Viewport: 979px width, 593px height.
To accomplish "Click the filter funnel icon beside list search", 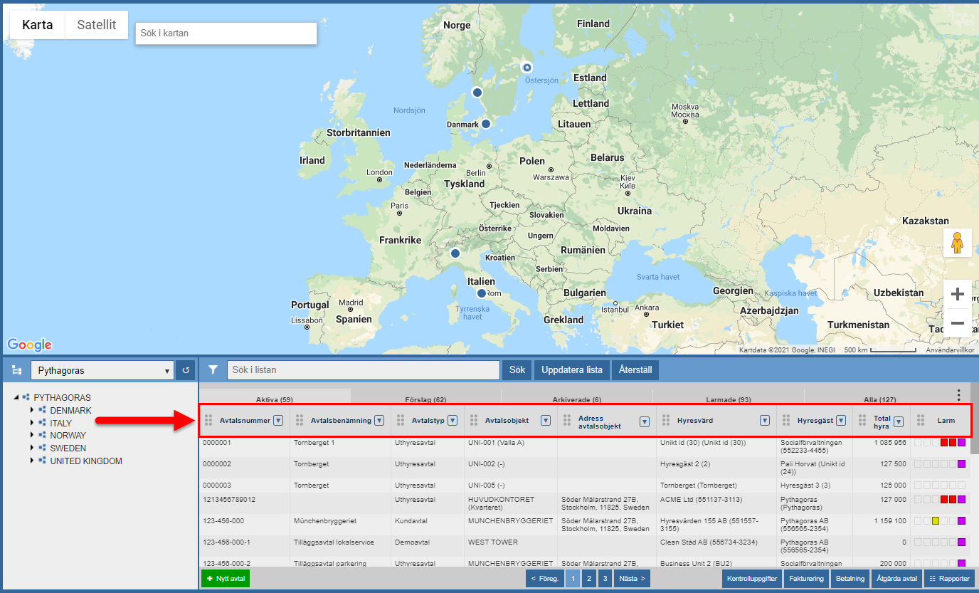I will 213,370.
